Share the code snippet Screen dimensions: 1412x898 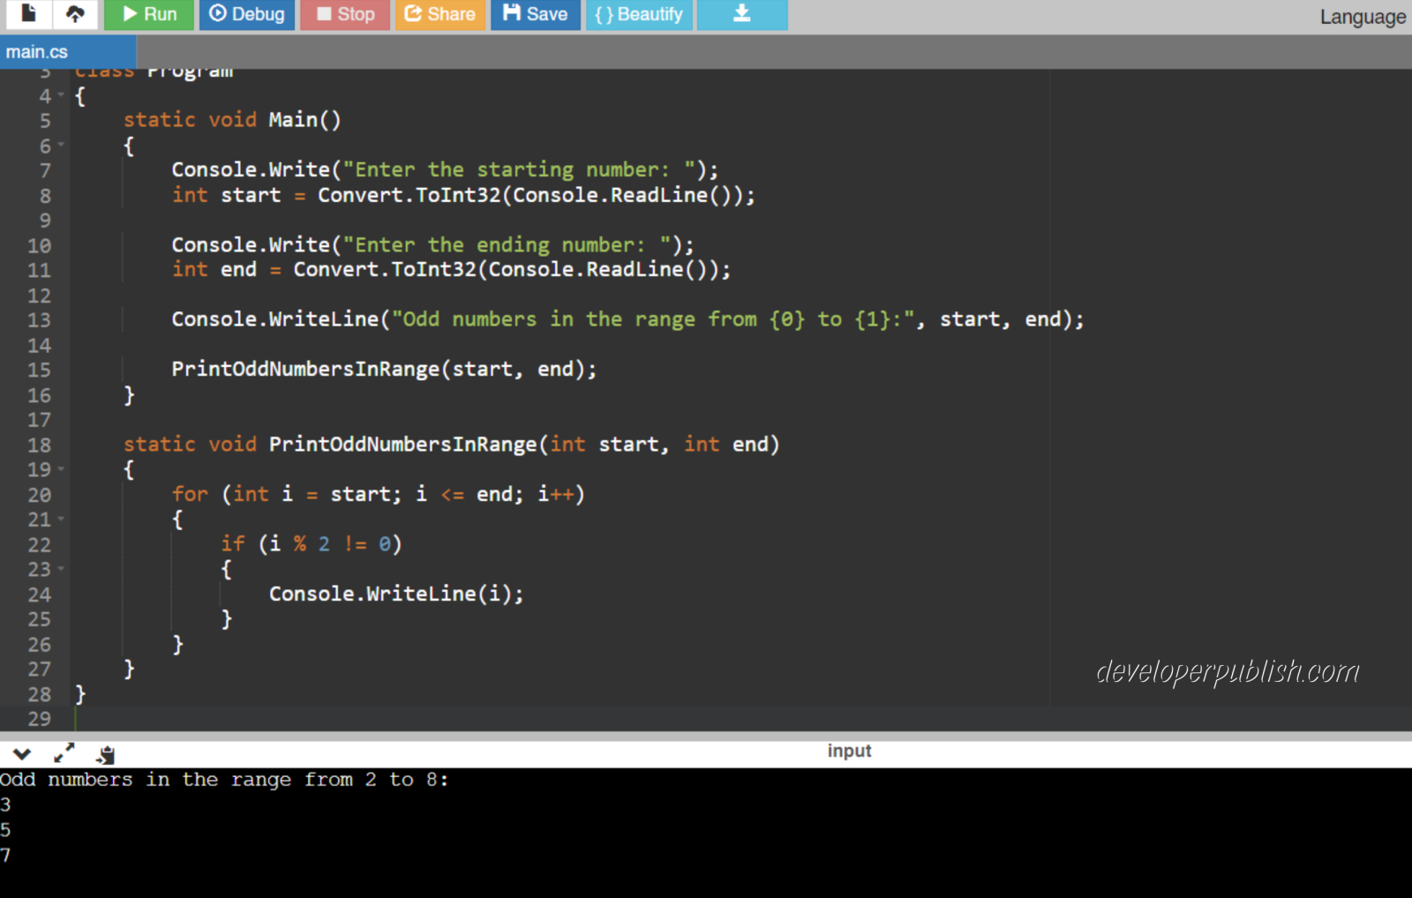[x=439, y=14]
